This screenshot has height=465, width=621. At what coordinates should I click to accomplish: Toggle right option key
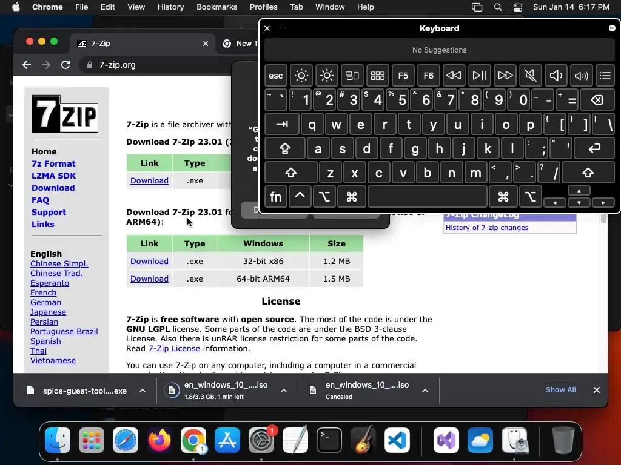pos(530,197)
